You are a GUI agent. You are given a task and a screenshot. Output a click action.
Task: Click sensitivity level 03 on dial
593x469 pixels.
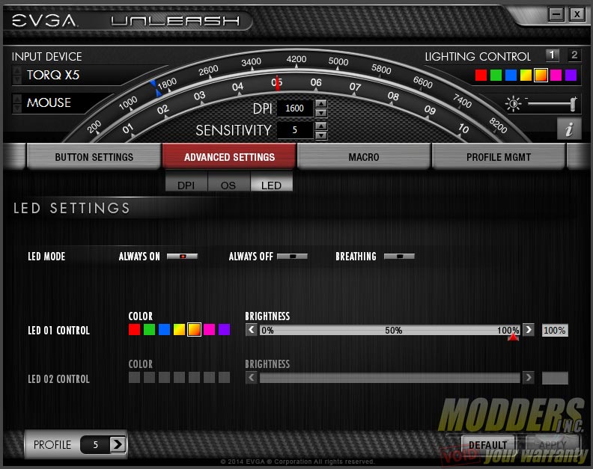pyautogui.click(x=199, y=96)
